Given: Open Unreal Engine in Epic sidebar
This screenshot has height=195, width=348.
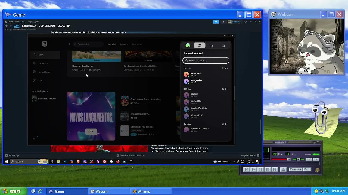Looking at the screenshot, I should (45, 72).
